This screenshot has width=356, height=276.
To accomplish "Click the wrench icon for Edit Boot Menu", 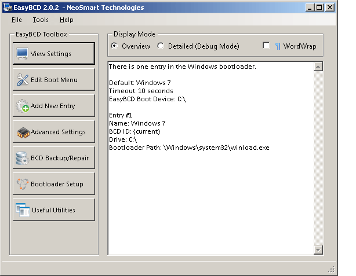I will pos(22,80).
